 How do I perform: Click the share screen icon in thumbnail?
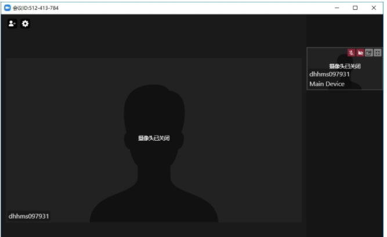(x=369, y=53)
